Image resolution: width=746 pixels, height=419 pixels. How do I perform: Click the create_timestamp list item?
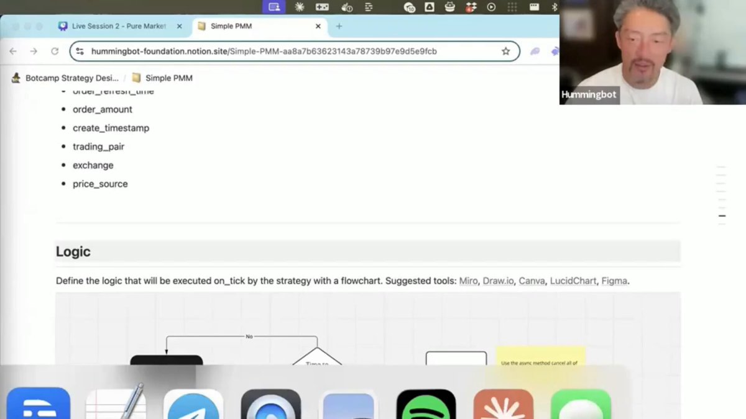[111, 128]
